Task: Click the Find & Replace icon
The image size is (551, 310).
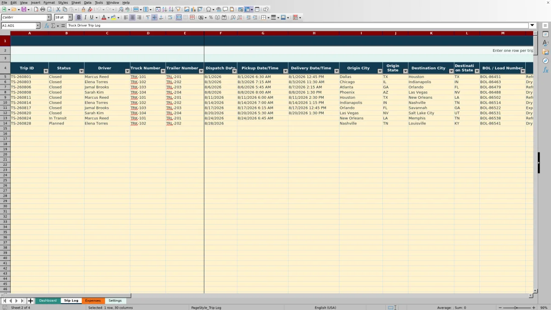Action: (121, 9)
